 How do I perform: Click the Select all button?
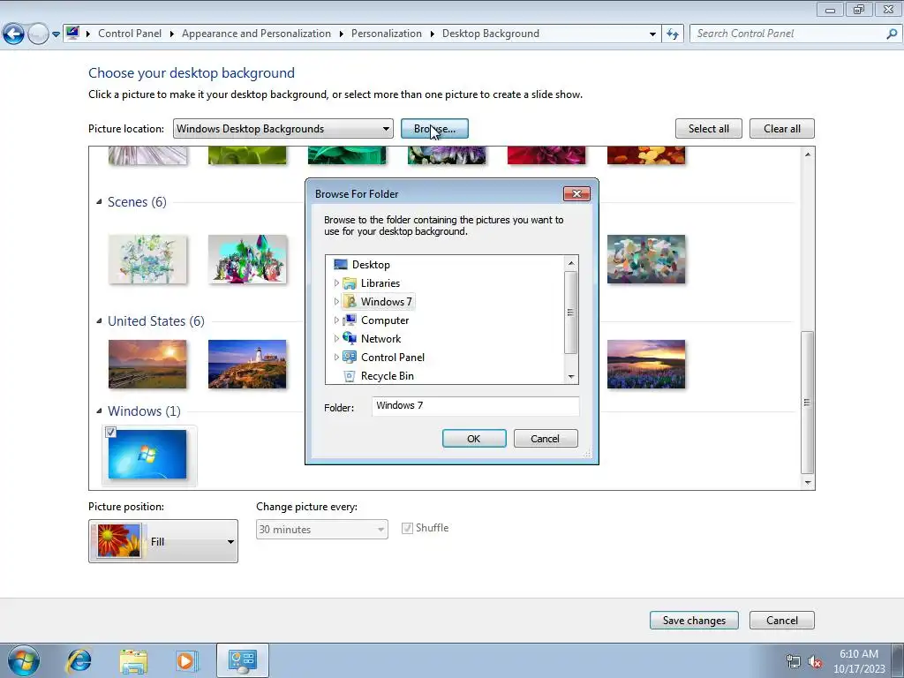(x=709, y=129)
